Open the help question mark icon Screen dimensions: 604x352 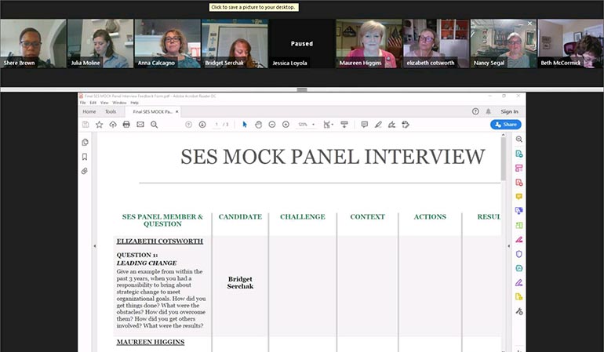click(475, 111)
